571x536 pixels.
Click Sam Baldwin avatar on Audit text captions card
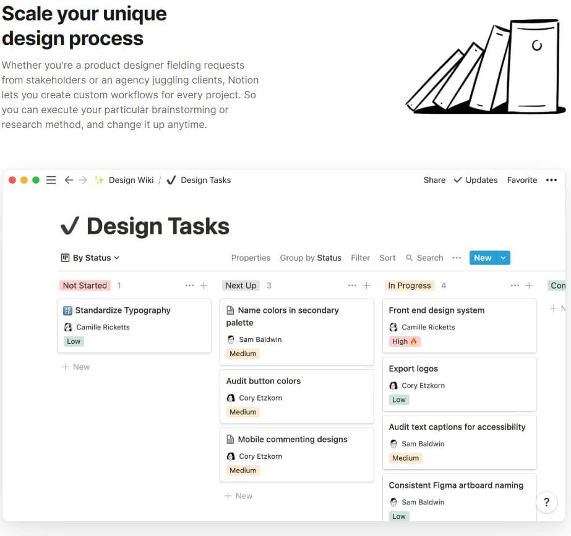click(393, 444)
